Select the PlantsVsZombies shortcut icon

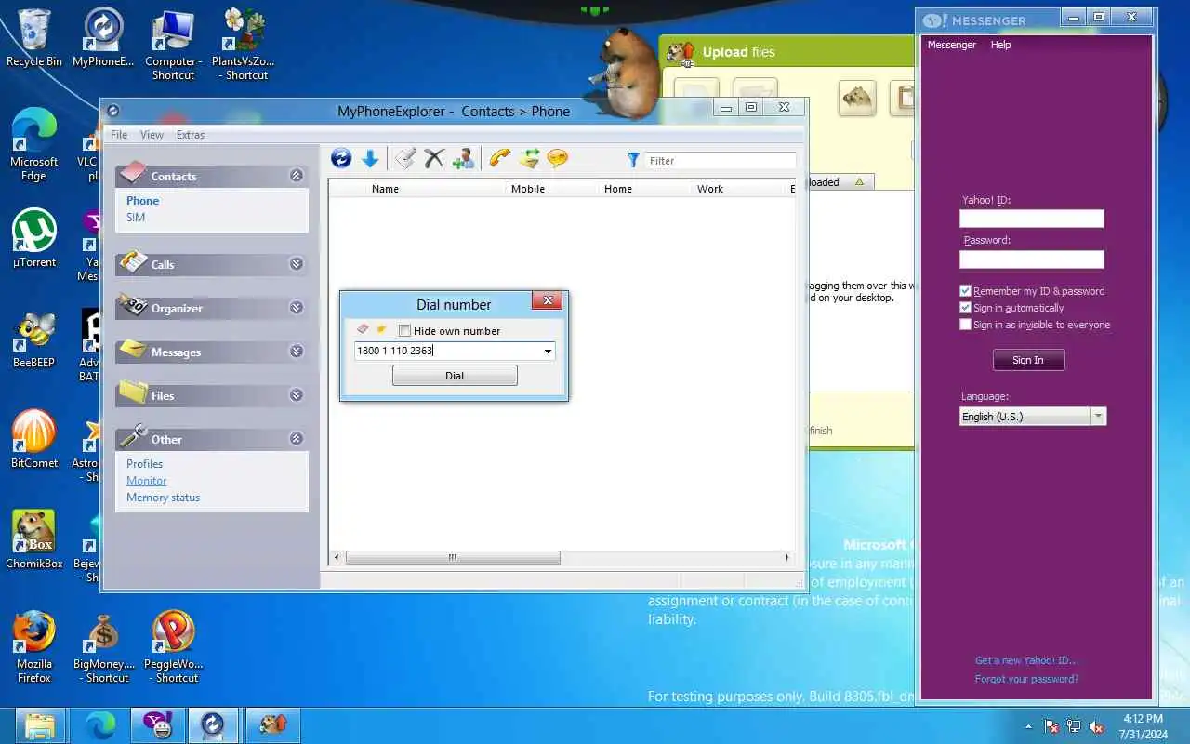click(x=244, y=45)
